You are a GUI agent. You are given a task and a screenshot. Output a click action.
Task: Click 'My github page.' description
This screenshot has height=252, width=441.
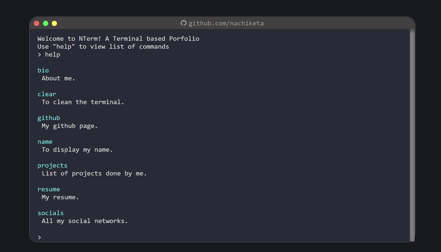[x=70, y=126]
